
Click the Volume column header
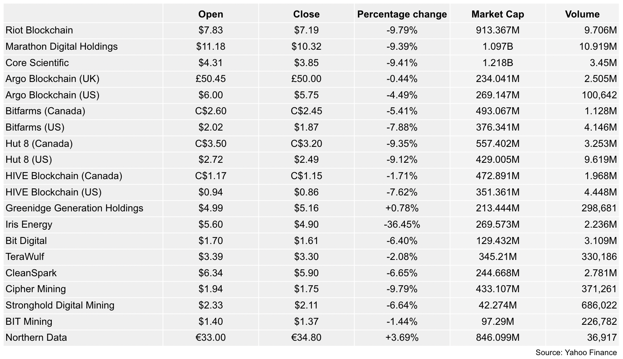582,14
